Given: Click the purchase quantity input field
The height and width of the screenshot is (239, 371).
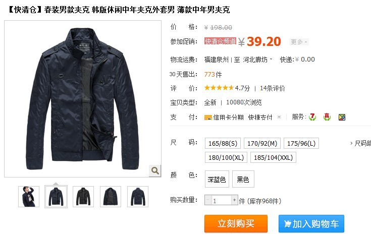Looking at the screenshot, I should pos(221,200).
